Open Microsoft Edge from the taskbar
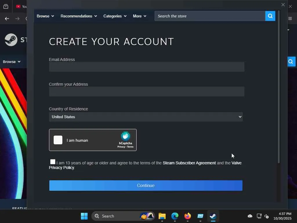Image resolution: width=297 pixels, height=223 pixels. 175,216
